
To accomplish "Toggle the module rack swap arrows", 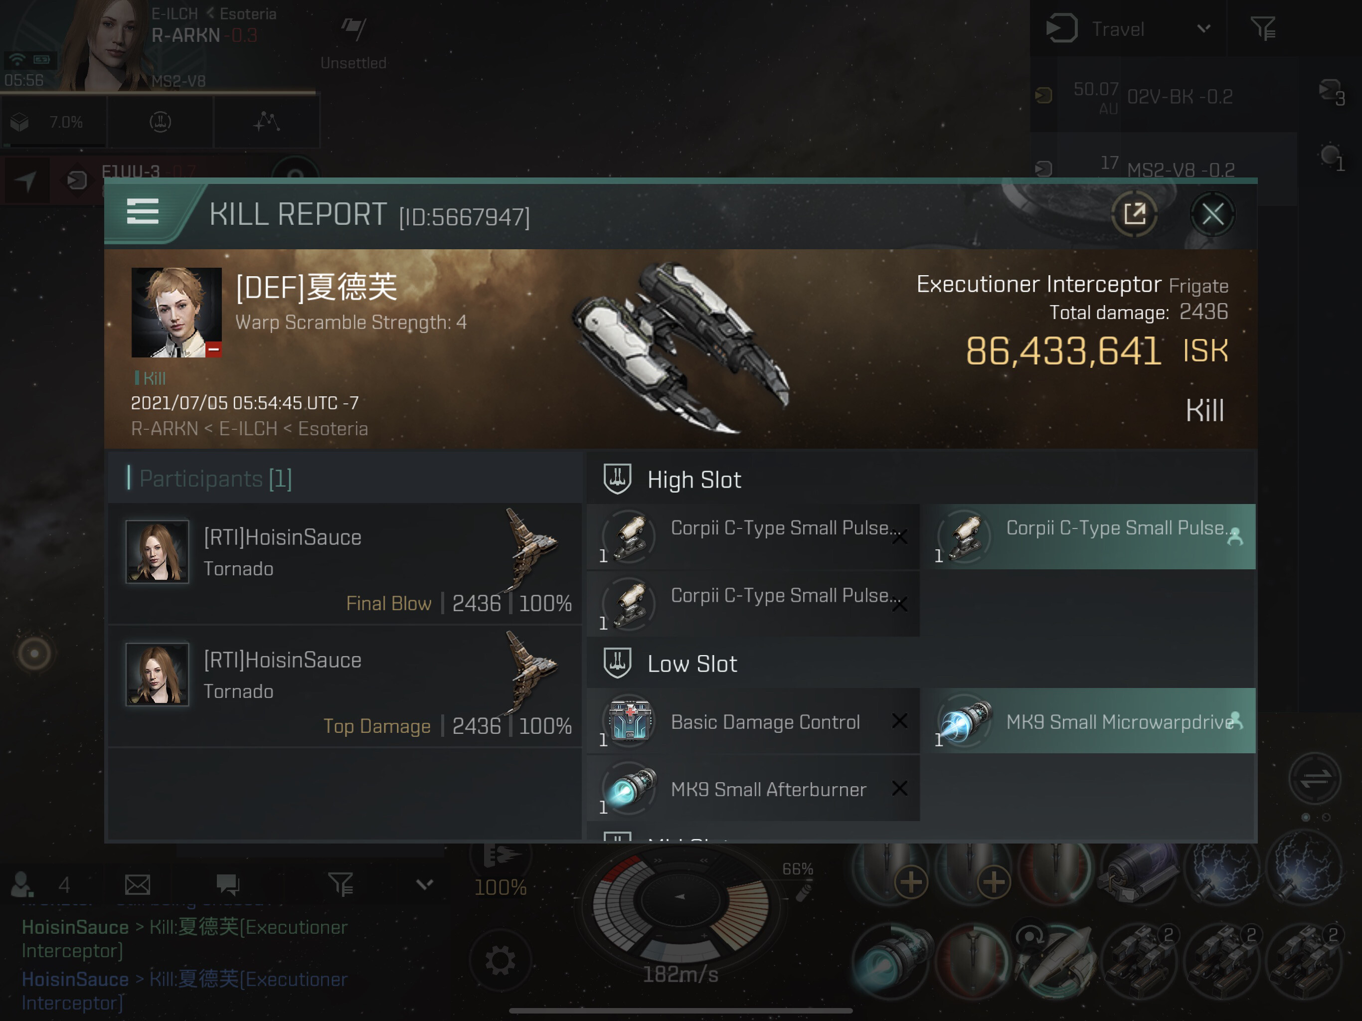I will (x=1315, y=778).
